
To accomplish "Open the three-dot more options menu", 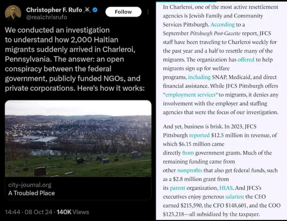I will (148, 12).
